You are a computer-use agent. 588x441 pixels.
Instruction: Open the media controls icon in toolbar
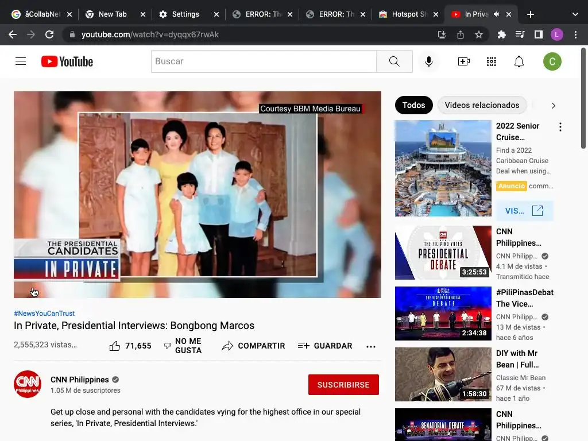click(520, 34)
